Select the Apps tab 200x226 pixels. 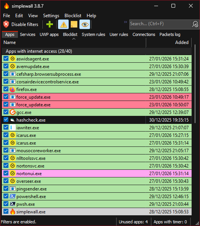[x=10, y=34]
